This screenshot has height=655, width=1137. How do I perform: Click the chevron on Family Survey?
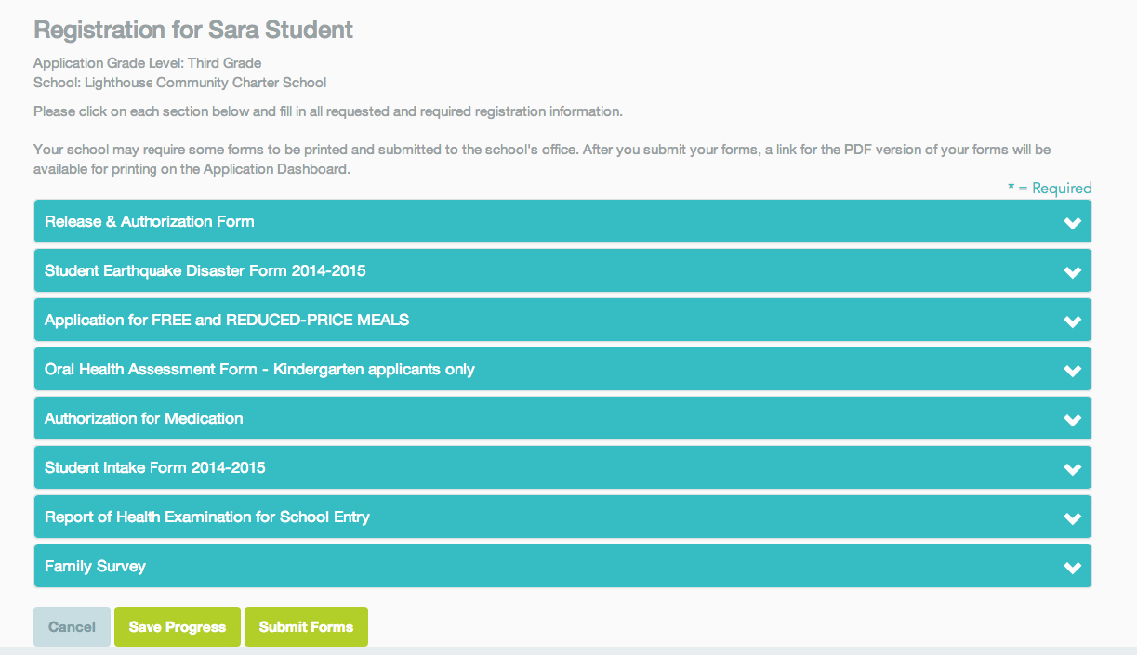[x=1072, y=566]
